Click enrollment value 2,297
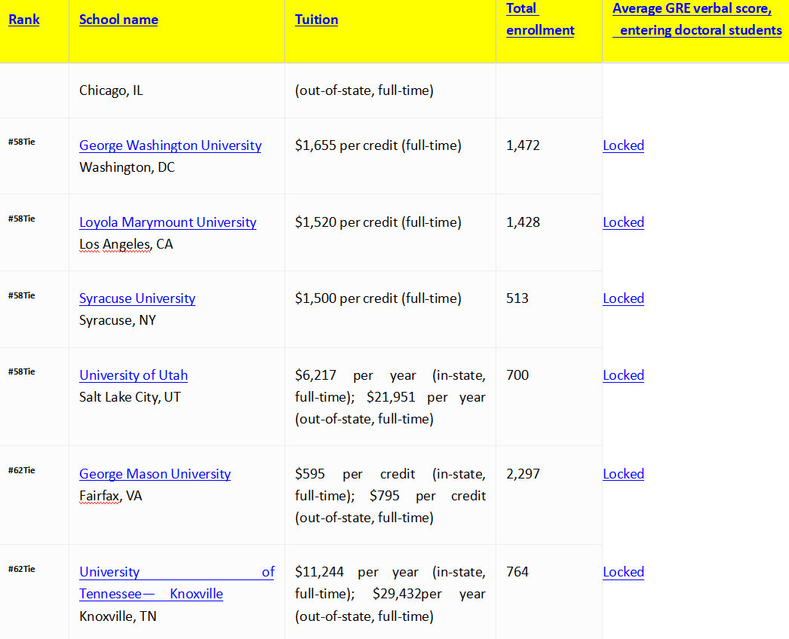The width and height of the screenshot is (789, 639). (x=523, y=473)
